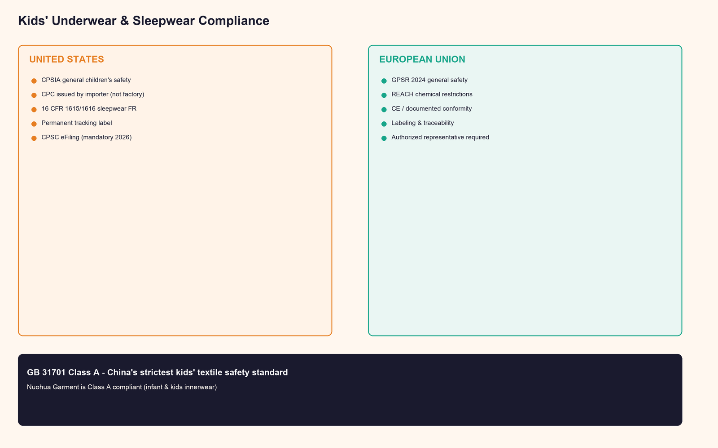Click 'GPSR 2024 general safety' item
The height and width of the screenshot is (448, 718).
click(429, 80)
